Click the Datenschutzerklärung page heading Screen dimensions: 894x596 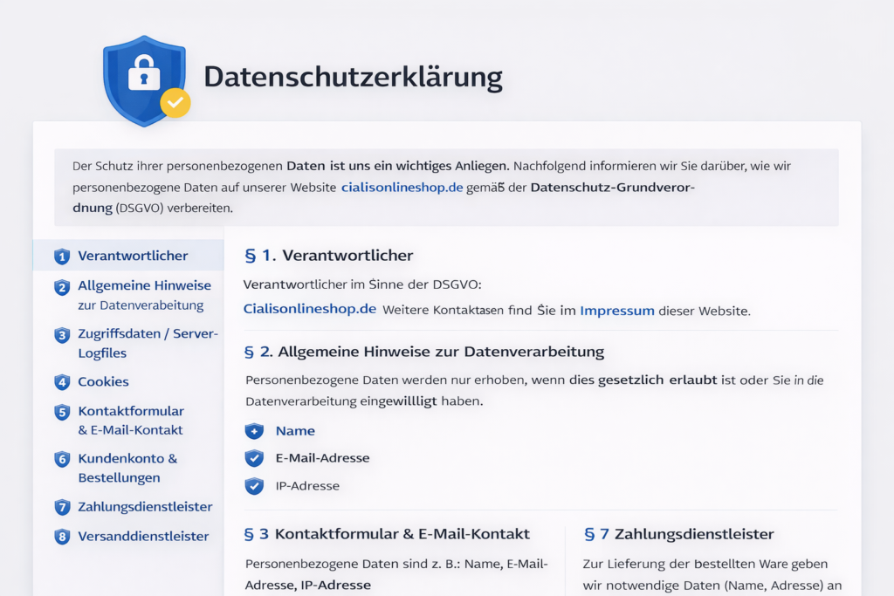pos(353,78)
